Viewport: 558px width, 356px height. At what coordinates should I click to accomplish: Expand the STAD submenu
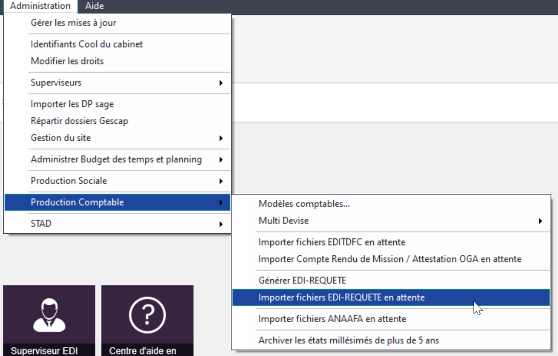point(117,224)
